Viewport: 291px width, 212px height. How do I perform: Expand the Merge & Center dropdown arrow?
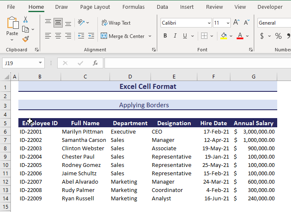[x=150, y=36]
